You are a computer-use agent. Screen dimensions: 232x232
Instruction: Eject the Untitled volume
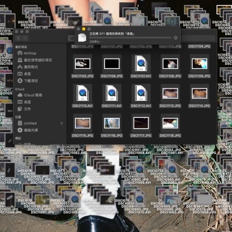(62, 123)
